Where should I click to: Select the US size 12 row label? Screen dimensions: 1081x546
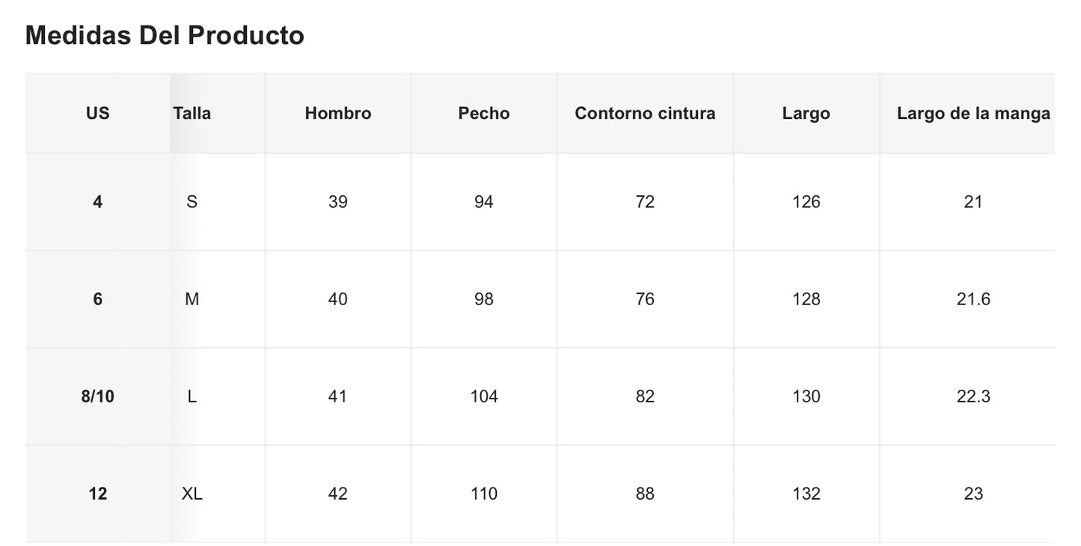click(97, 494)
